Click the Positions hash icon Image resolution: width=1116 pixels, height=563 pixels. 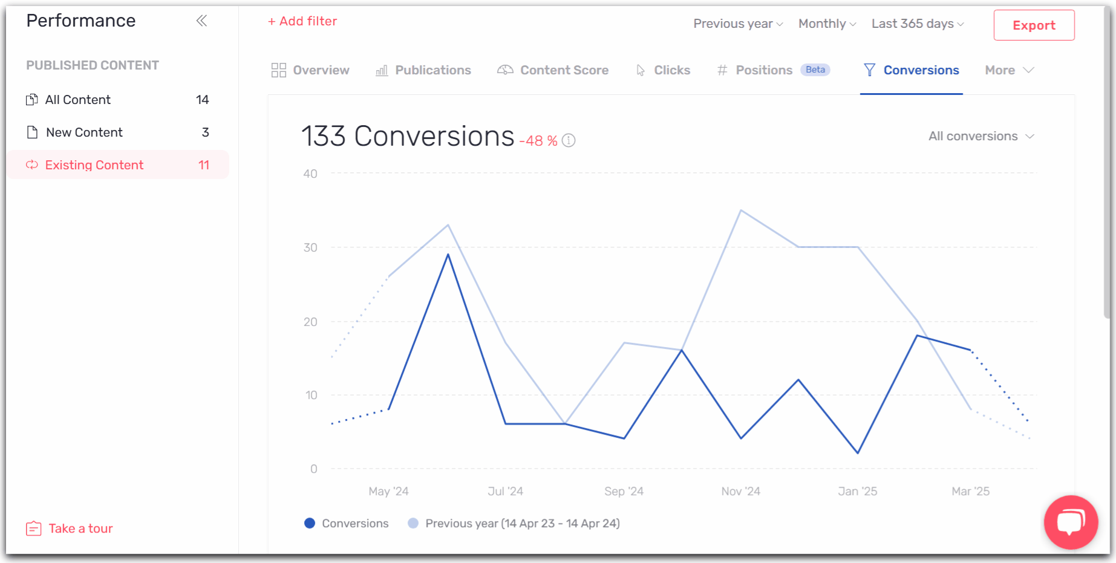coord(722,70)
